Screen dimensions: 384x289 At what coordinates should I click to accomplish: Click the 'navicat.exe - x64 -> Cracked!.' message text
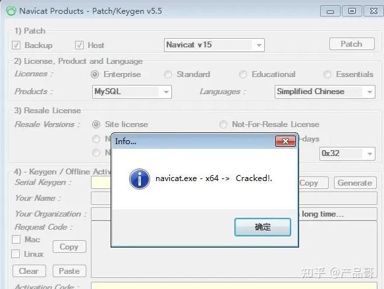coord(214,178)
